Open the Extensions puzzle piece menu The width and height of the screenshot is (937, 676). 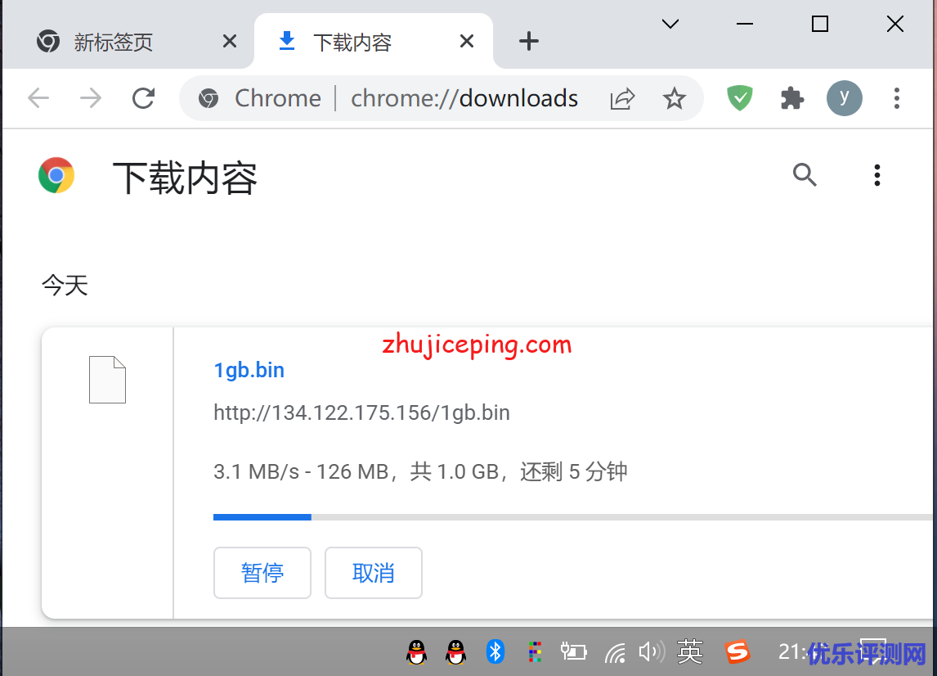pyautogui.click(x=791, y=98)
